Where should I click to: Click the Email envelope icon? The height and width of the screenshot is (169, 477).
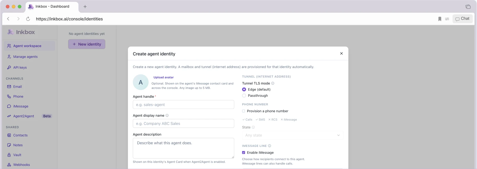9,86
